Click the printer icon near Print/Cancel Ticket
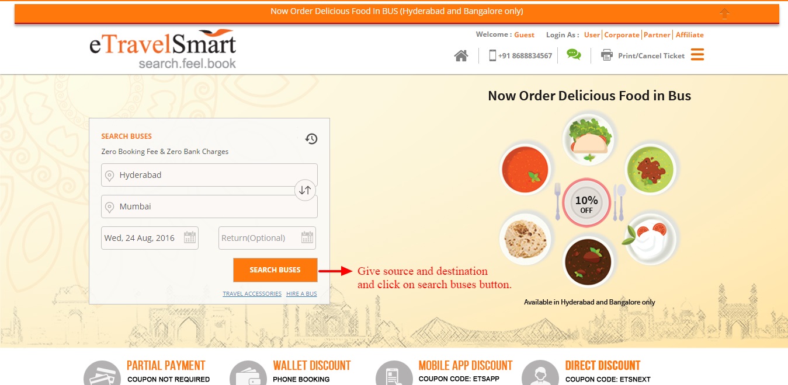 pos(607,55)
